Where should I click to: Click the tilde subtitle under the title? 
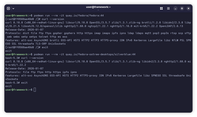point(98,10)
